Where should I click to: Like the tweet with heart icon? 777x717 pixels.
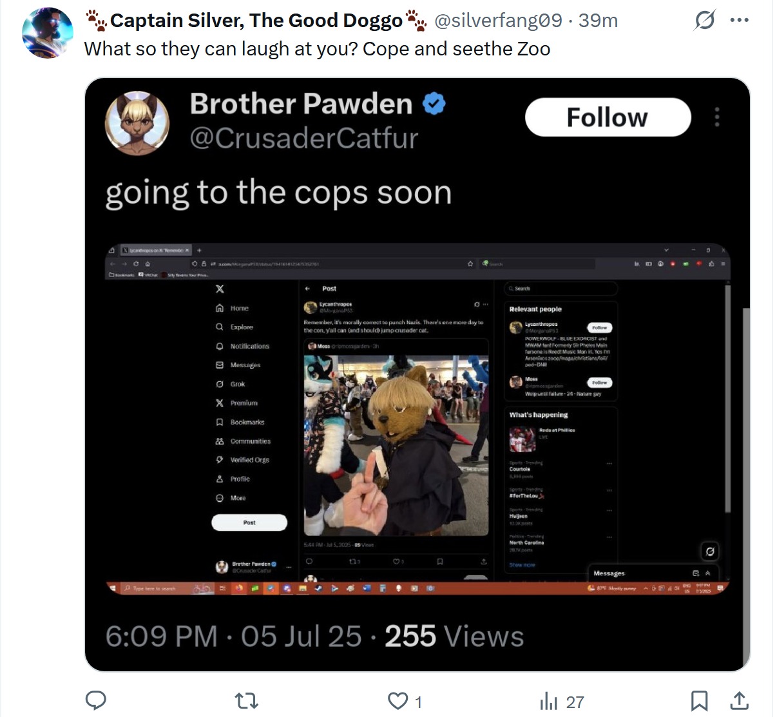(398, 701)
